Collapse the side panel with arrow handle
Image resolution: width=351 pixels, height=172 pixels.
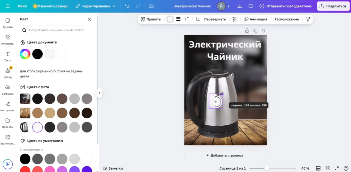click(x=99, y=93)
